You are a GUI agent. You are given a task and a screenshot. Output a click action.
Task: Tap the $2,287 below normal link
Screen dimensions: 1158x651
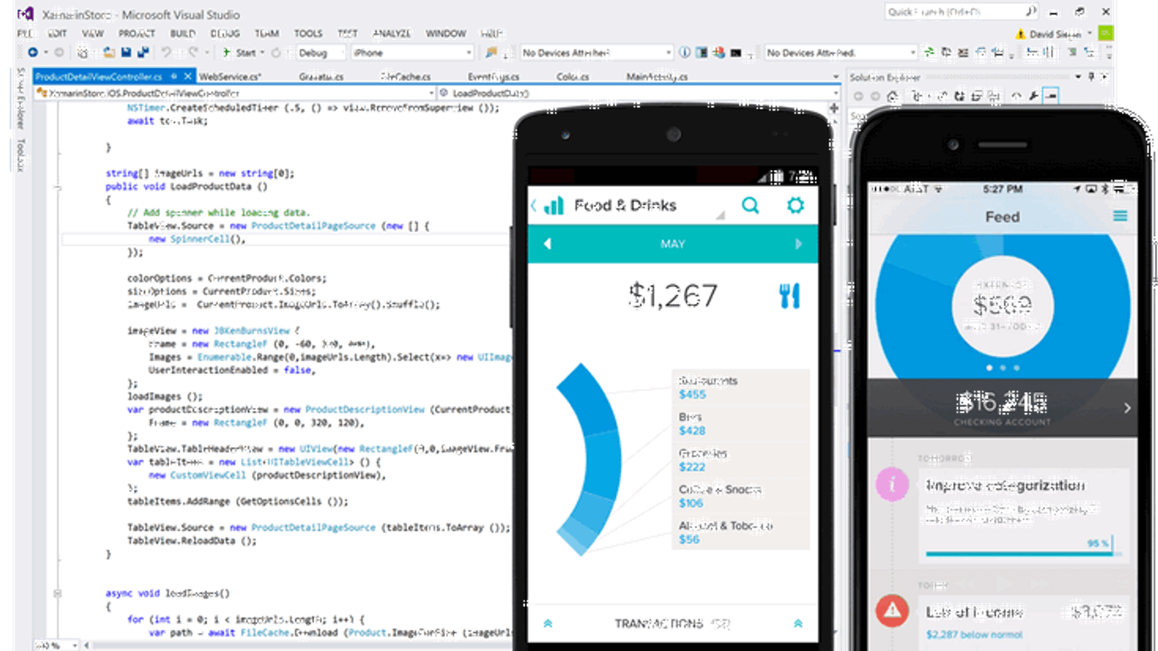click(x=974, y=634)
